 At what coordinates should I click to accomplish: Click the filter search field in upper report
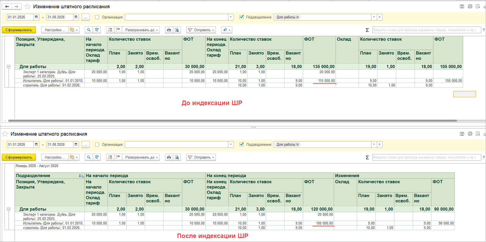[x=426, y=30]
